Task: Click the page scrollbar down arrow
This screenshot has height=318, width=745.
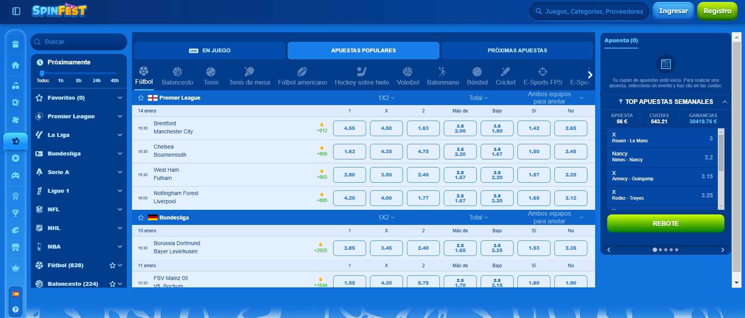Action: (x=736, y=283)
